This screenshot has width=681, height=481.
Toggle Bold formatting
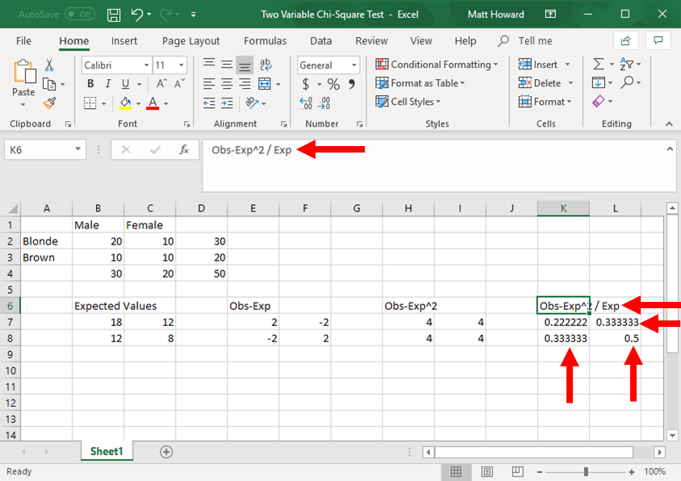pyautogui.click(x=90, y=83)
